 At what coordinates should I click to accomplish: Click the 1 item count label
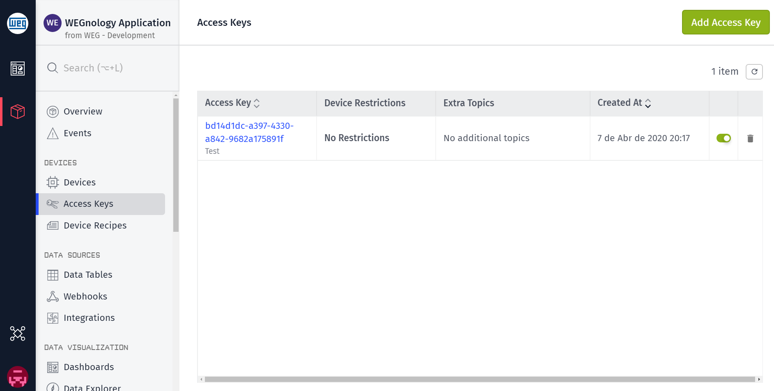[725, 71]
